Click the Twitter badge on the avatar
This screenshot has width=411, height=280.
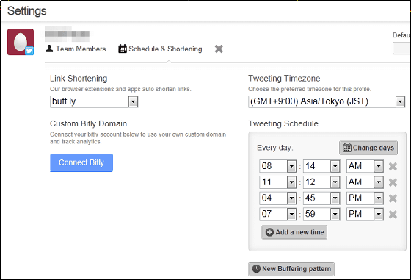pos(29,51)
